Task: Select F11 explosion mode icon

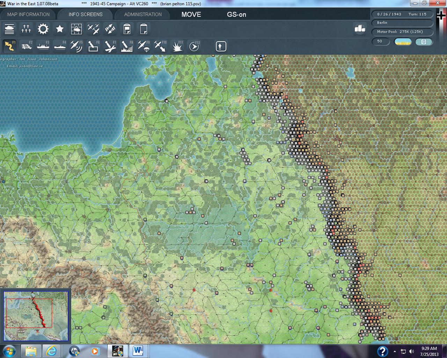Action: click(177, 46)
